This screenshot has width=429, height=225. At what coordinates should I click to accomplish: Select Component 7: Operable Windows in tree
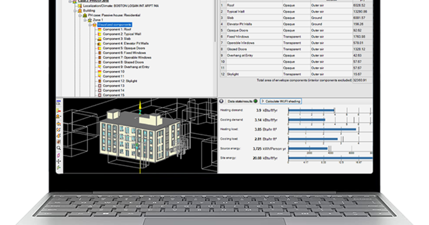[x=127, y=57]
